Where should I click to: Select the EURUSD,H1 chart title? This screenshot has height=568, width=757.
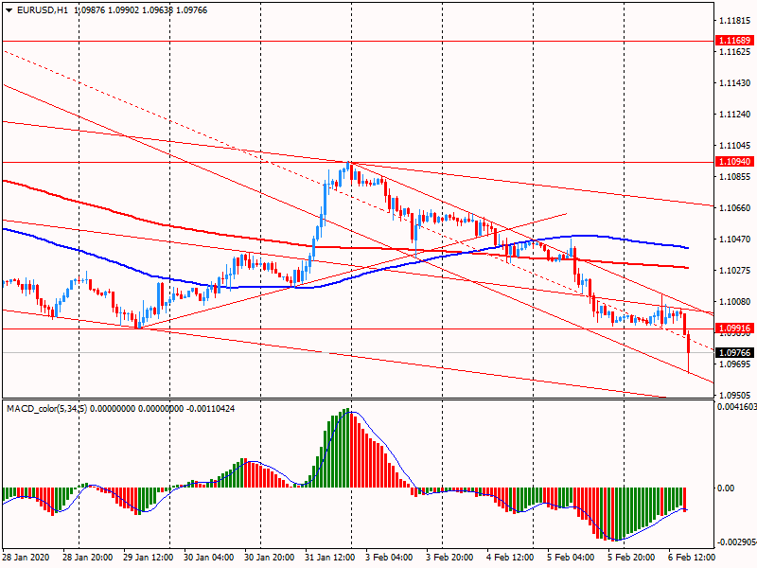pos(43,10)
